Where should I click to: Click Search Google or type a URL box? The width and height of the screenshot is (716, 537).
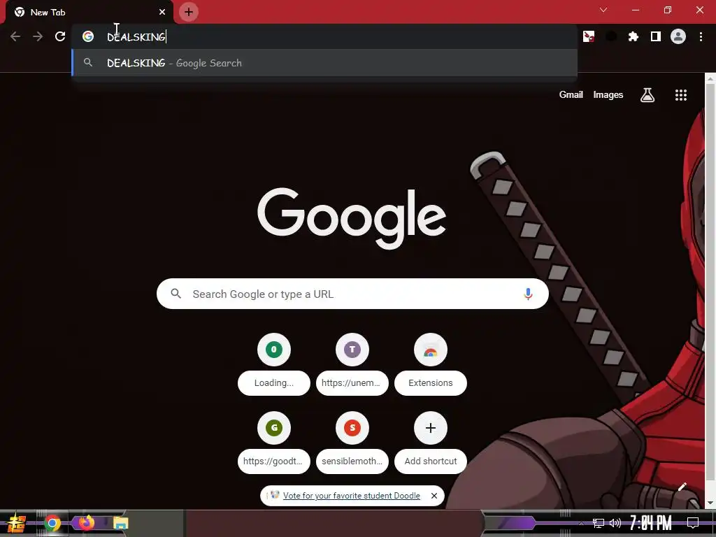point(352,294)
